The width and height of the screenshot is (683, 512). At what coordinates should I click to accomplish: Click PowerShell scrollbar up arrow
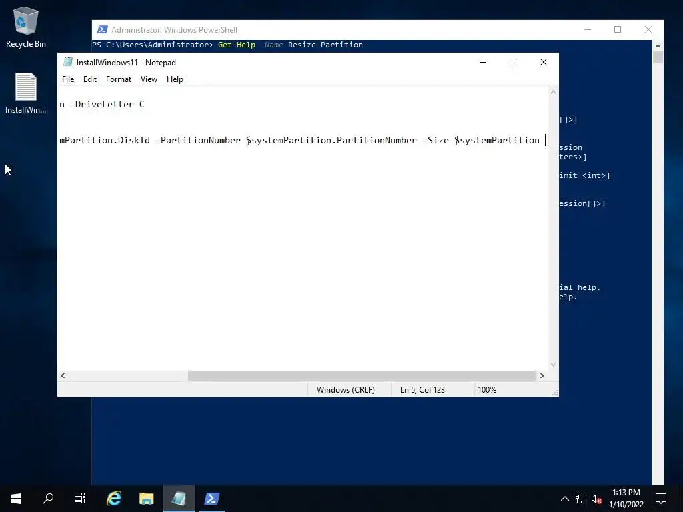[x=658, y=46]
